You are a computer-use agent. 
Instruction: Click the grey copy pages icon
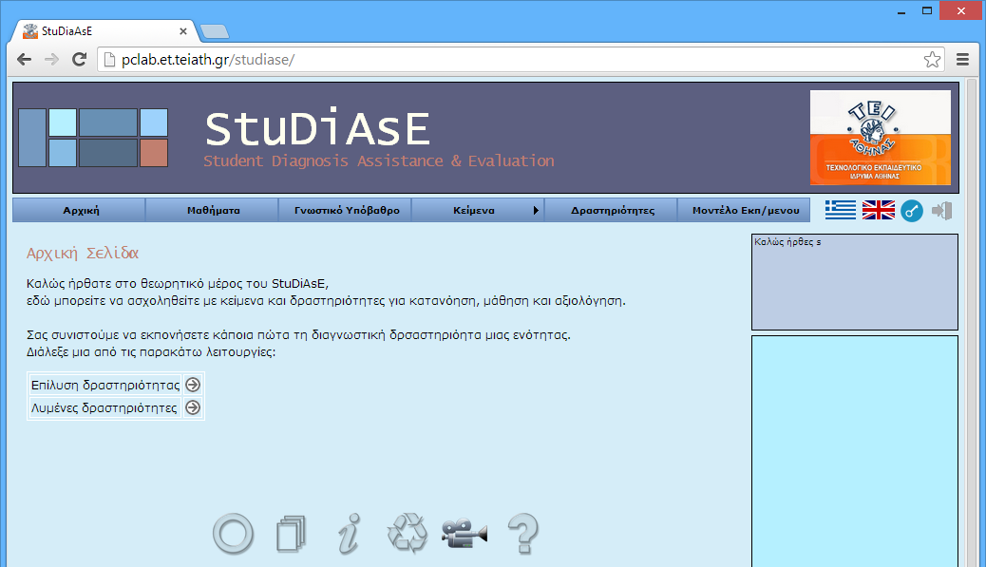292,535
